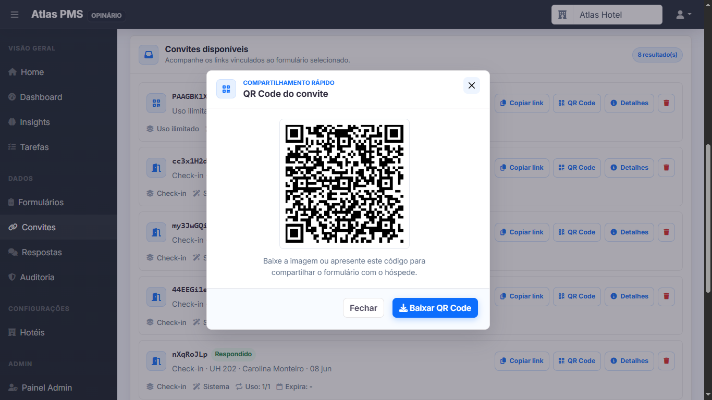This screenshot has height=400, width=712.
Task: Copy link for 44EEGi1e invite
Action: tap(522, 296)
